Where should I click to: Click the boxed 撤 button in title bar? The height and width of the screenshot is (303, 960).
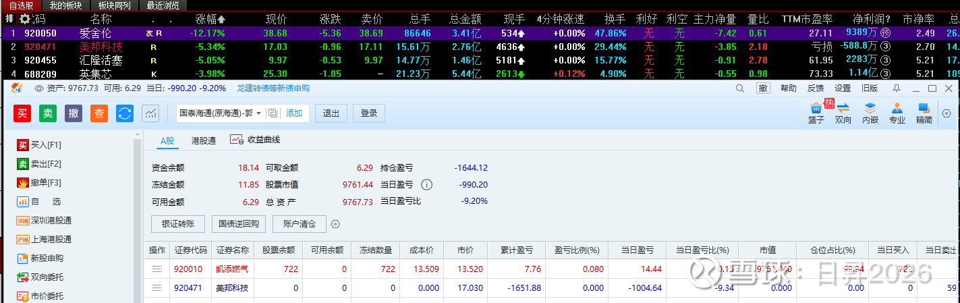763,88
